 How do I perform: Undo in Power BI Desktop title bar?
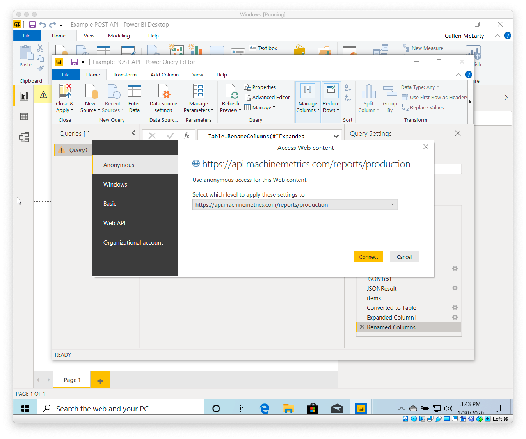(43, 25)
